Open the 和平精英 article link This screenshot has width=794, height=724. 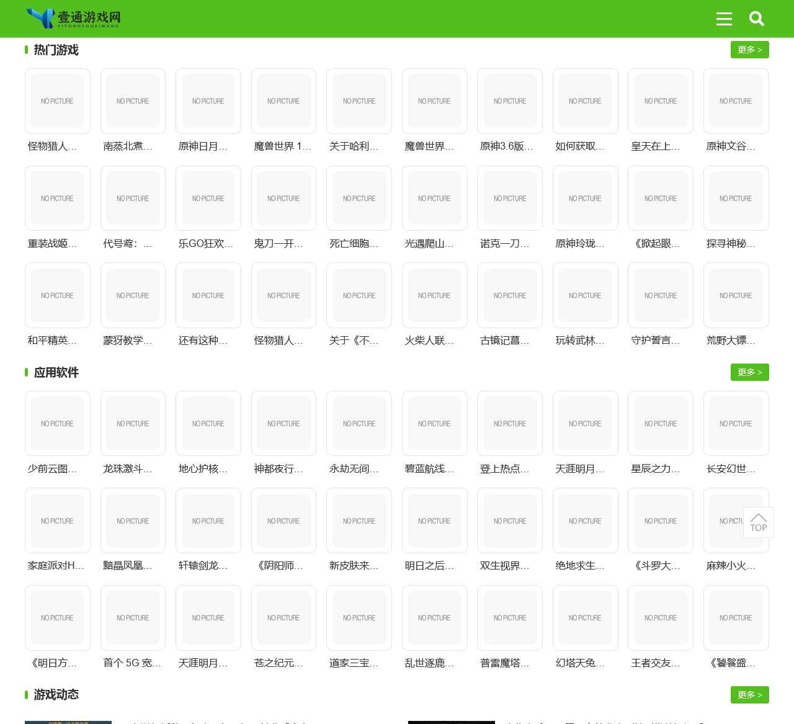pyautogui.click(x=52, y=341)
